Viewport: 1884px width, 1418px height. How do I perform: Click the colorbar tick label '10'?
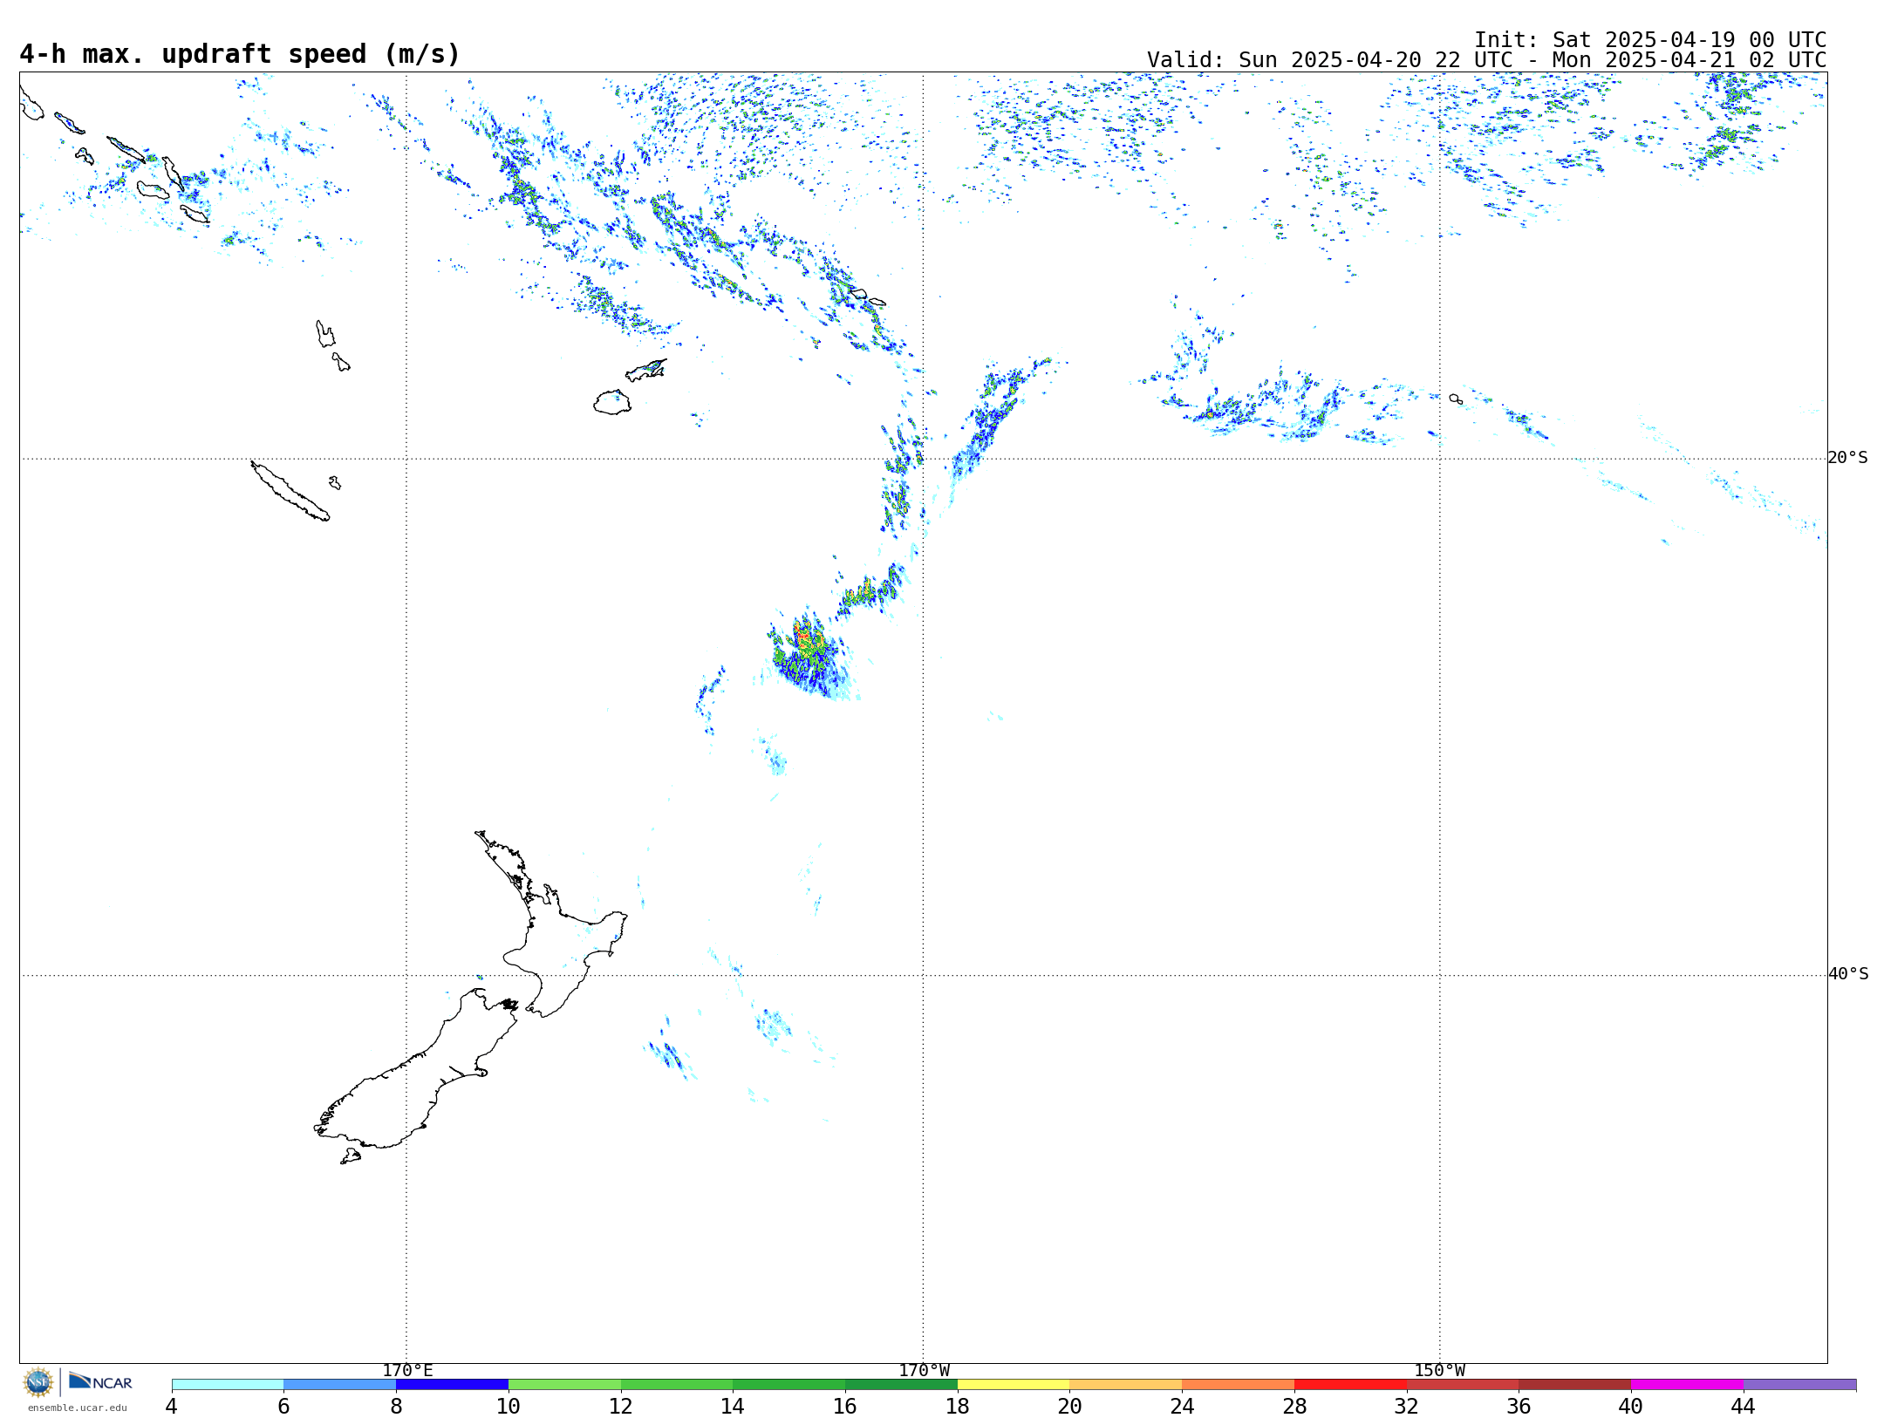pos(509,1406)
